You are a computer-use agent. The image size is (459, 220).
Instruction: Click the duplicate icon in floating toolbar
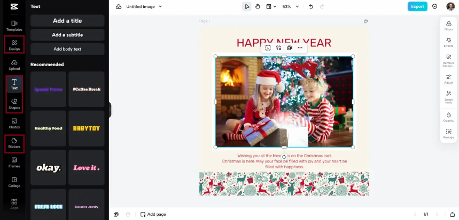click(289, 48)
